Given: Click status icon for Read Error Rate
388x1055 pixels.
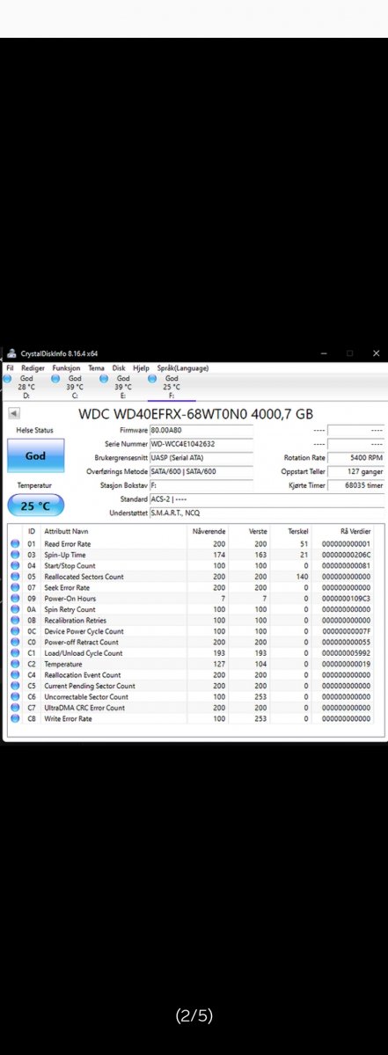Looking at the screenshot, I should coord(15,544).
